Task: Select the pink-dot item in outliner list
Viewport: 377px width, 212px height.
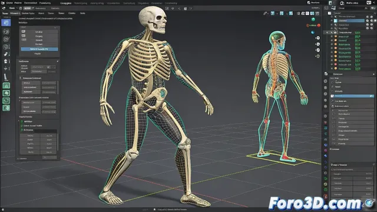Action: [345, 65]
